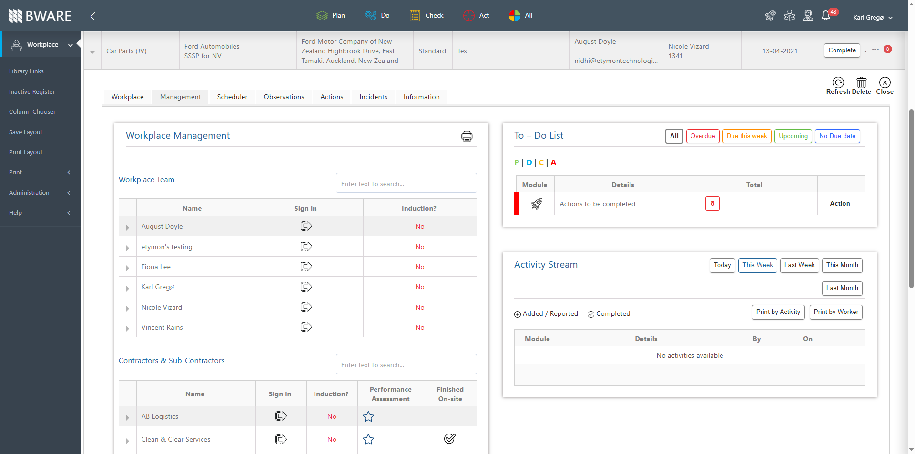This screenshot has width=915, height=454.
Task: Expand the AB Logistics row
Action: tap(127, 418)
